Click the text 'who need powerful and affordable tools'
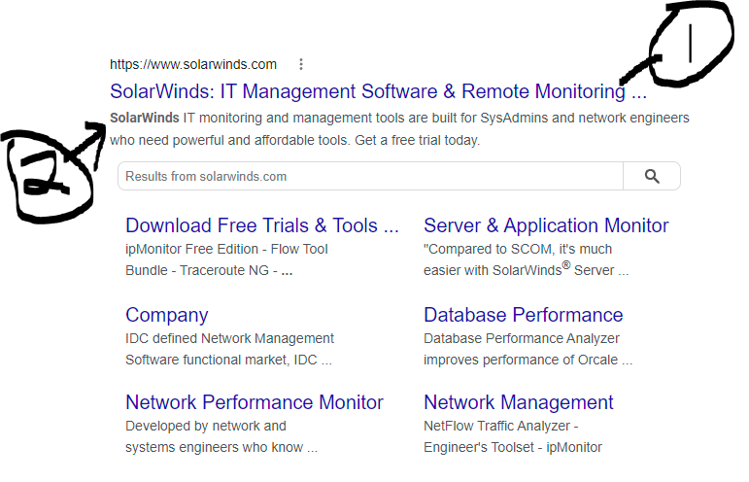This screenshot has width=749, height=482. coord(229,141)
